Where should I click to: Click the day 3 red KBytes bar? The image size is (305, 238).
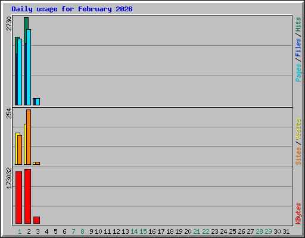point(36,220)
